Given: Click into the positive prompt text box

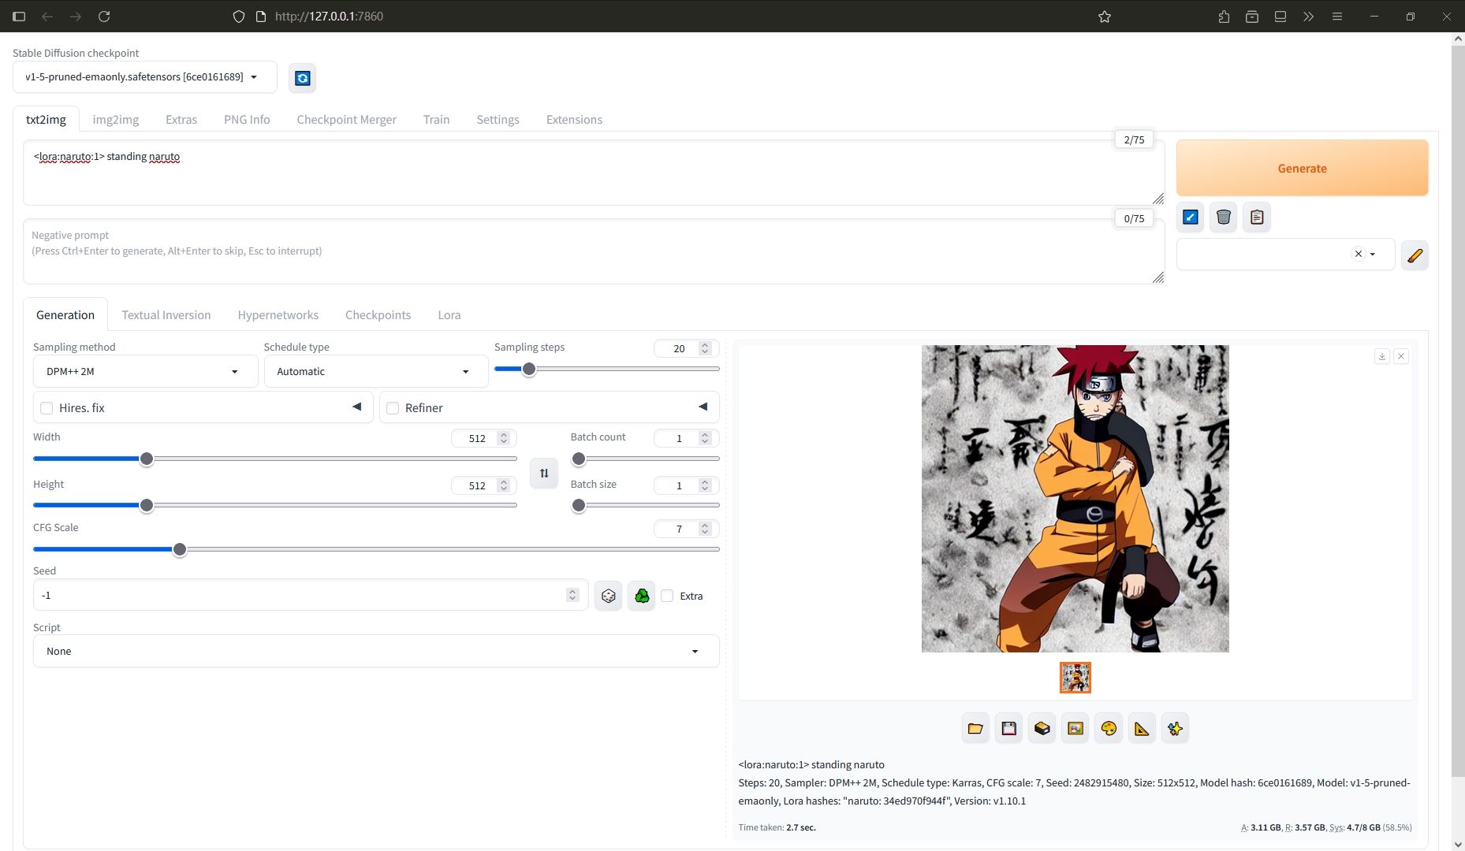Looking at the screenshot, I should tap(594, 173).
